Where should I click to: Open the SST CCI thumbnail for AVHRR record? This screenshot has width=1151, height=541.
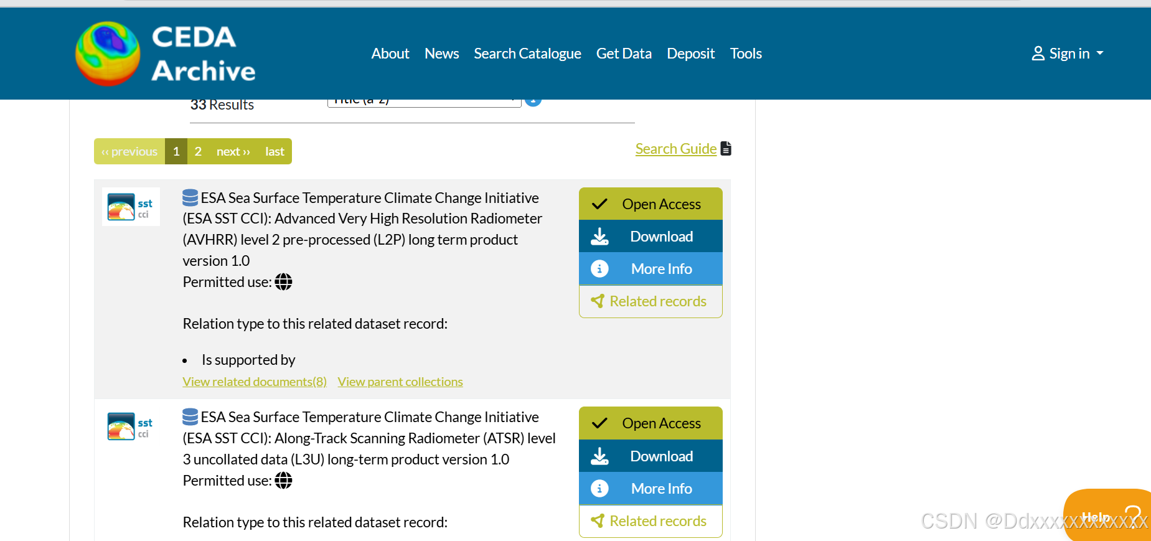click(131, 207)
